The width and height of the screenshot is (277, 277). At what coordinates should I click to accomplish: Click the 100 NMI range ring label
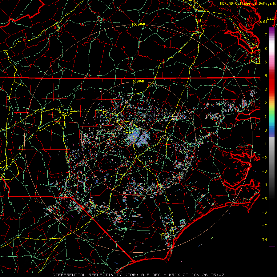click(x=138, y=24)
